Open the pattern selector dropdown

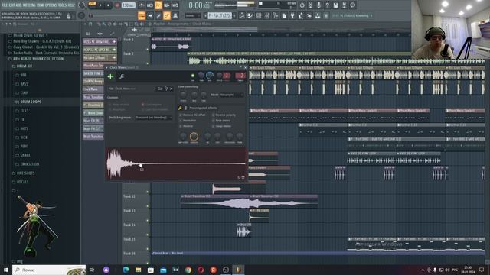click(220, 15)
